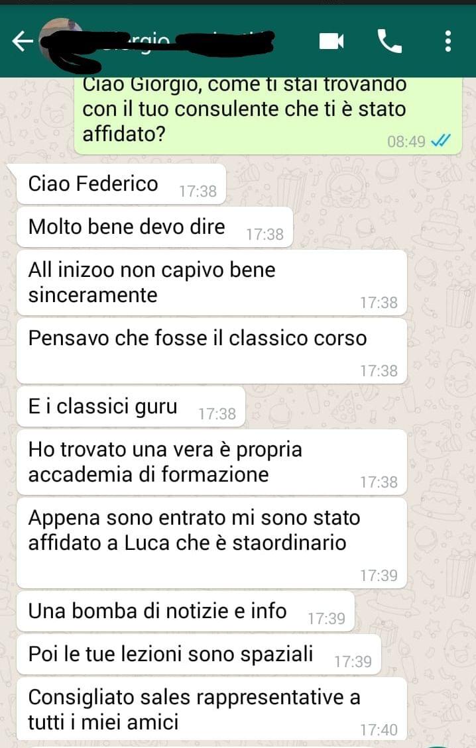Open the contact's profile picture
476x748 pixels.
point(60,40)
